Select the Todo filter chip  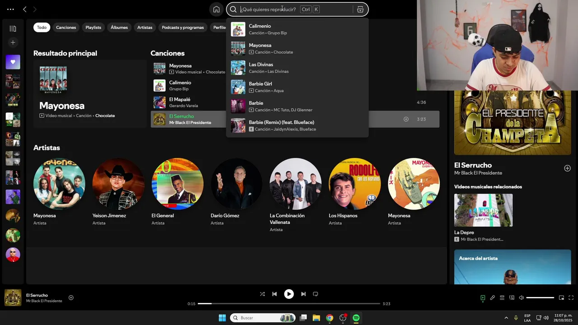click(42, 28)
